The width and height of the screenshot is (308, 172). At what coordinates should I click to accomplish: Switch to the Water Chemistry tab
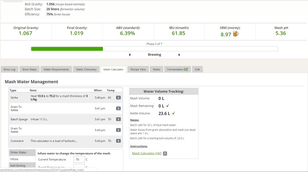coord(86,69)
